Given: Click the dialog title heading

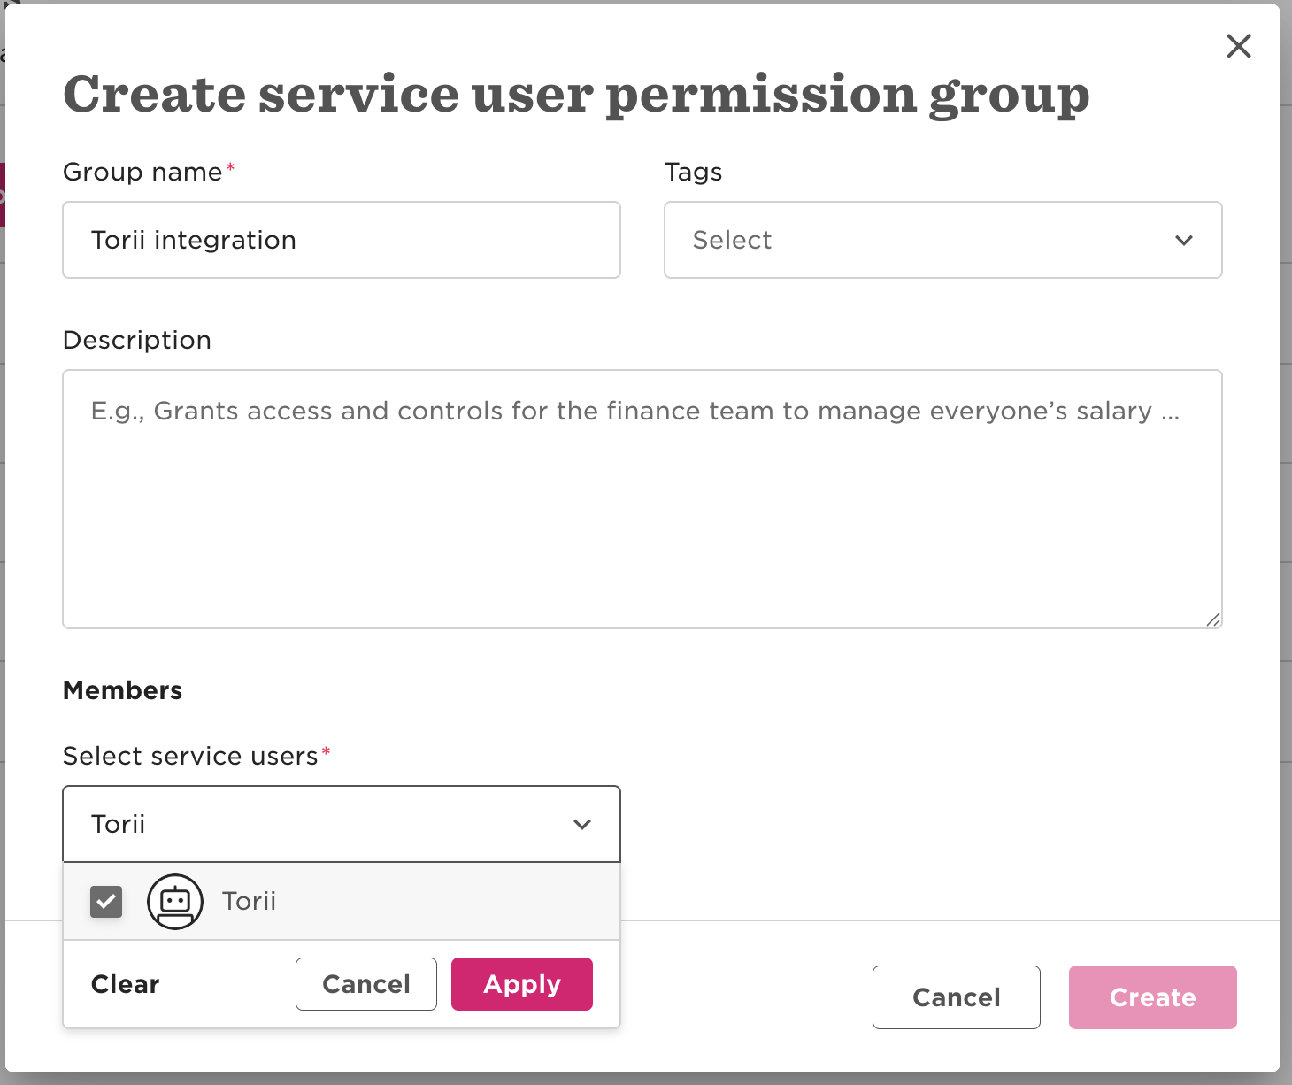Looking at the screenshot, I should coord(576,96).
